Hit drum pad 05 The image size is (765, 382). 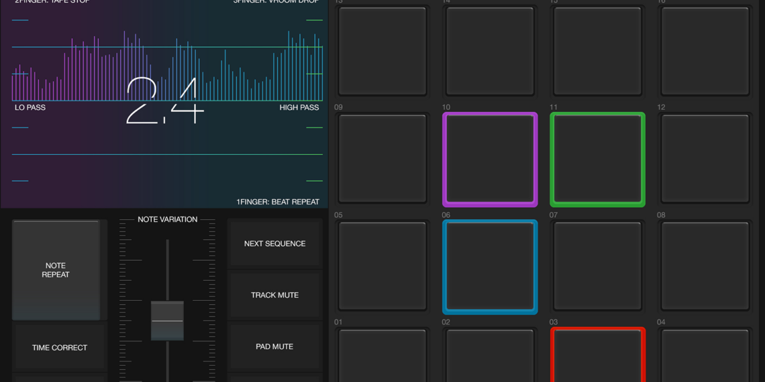click(382, 267)
